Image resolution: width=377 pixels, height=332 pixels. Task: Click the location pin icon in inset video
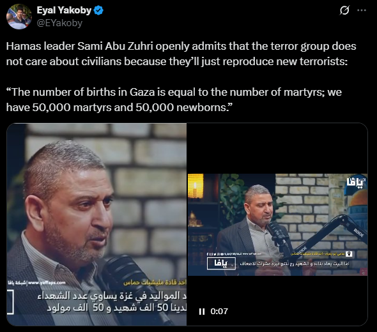coord(349,253)
